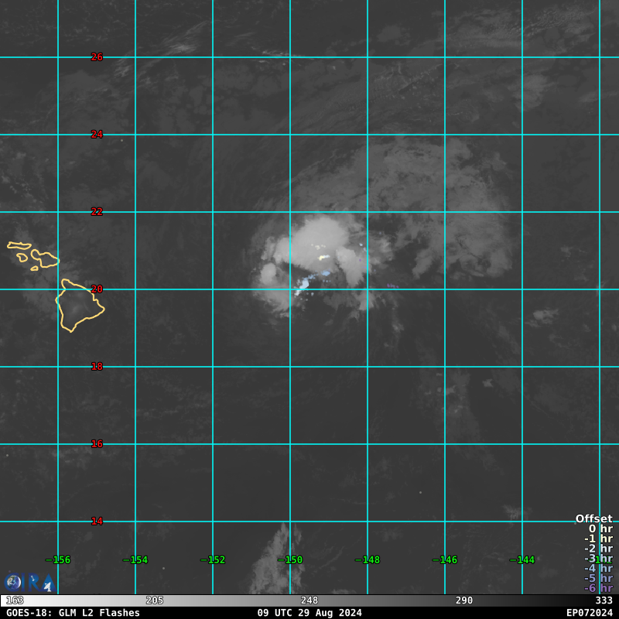Click the GOES-18: GLM L2 Flashes caption
This screenshot has width=619, height=619.
pos(74,613)
